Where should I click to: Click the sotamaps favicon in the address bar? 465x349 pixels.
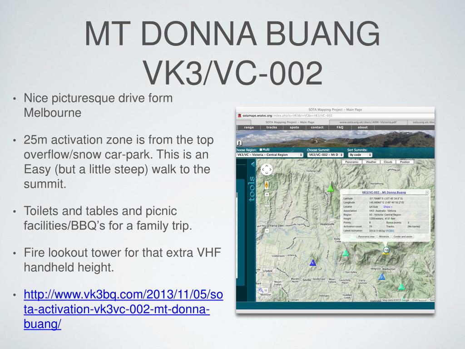(x=239, y=116)
